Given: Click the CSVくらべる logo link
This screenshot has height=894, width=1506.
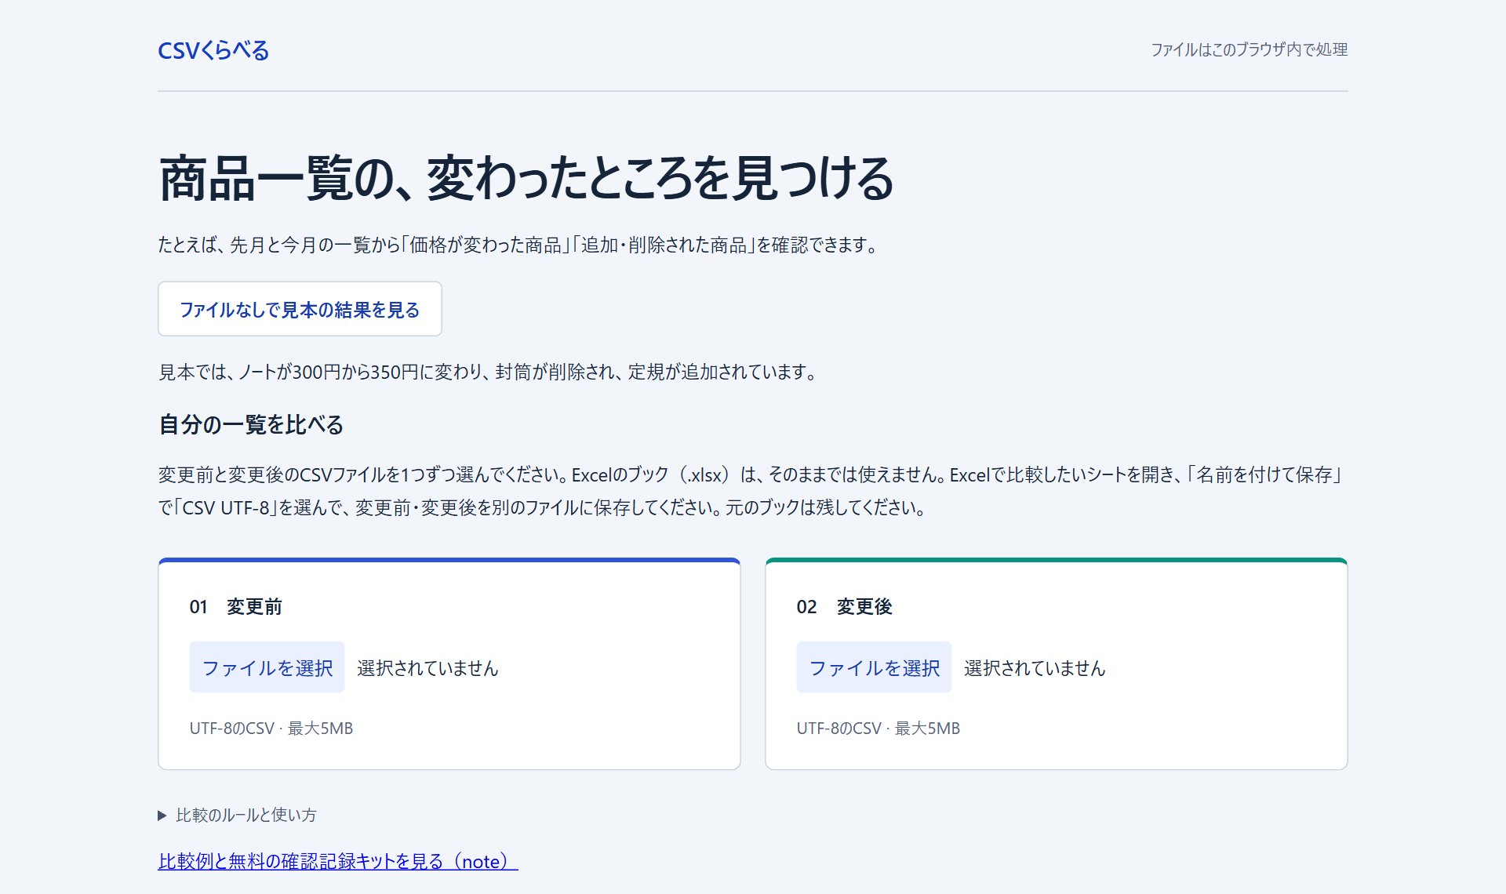Looking at the screenshot, I should 213,50.
